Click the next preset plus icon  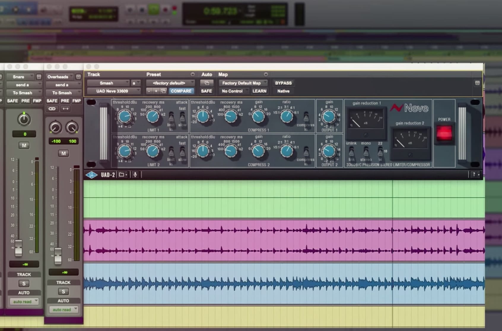tap(156, 91)
